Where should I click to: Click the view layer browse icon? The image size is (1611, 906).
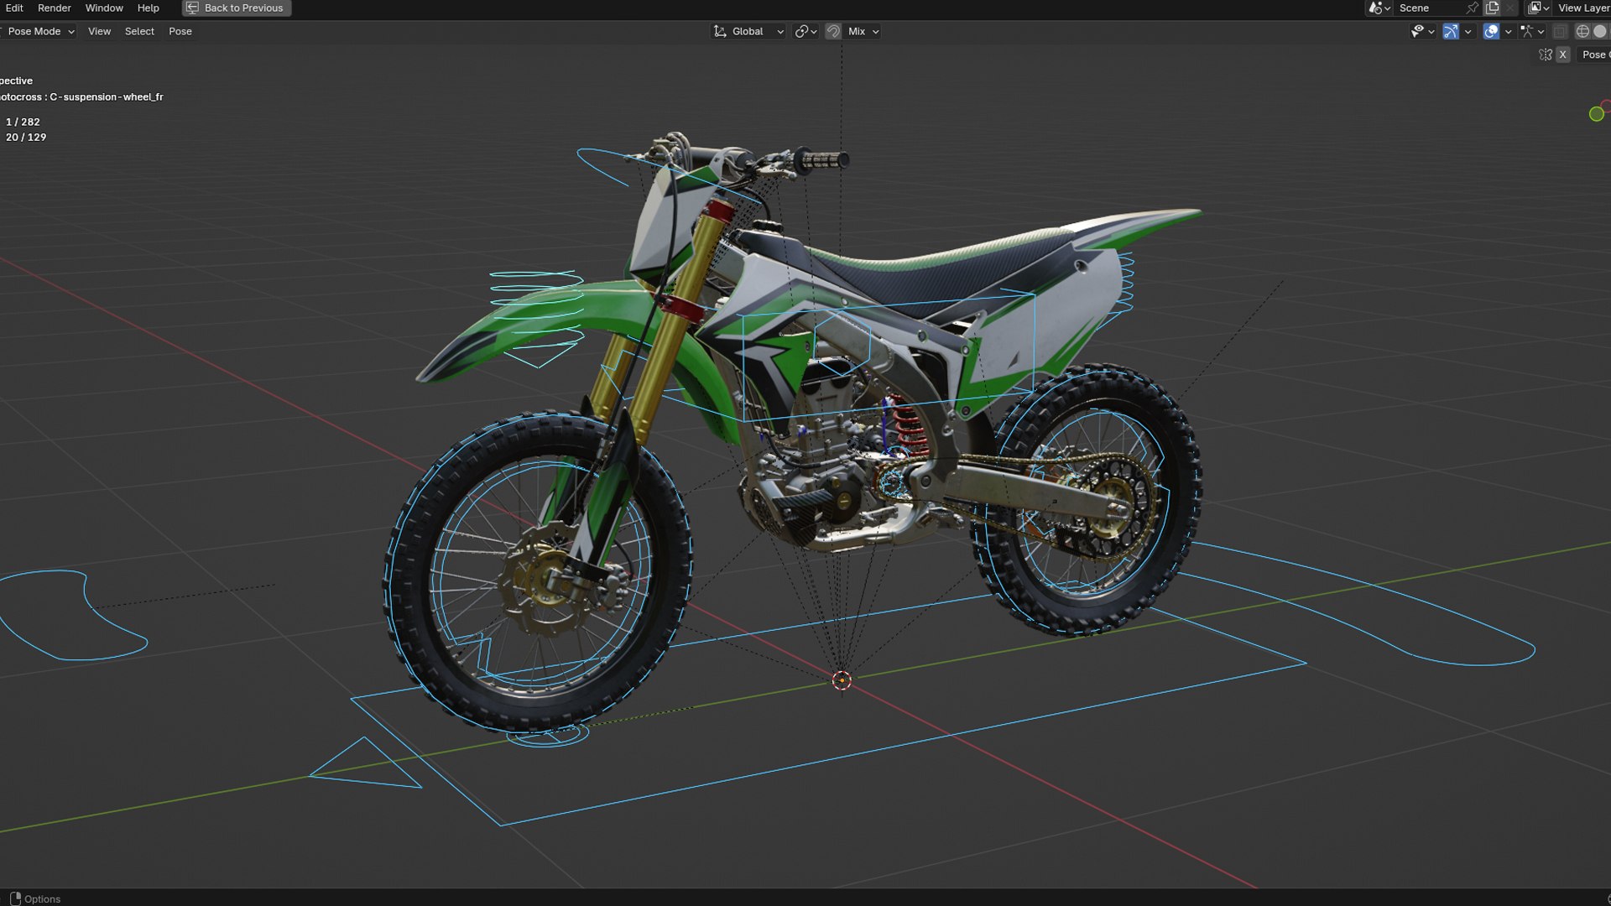(x=1538, y=8)
